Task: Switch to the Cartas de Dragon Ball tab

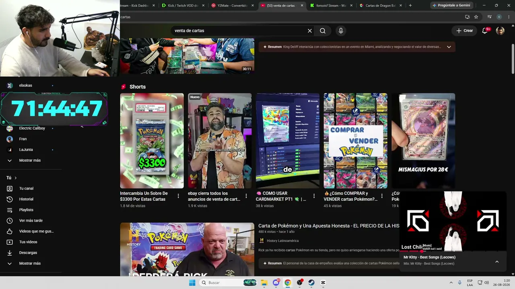Action: tap(378, 6)
